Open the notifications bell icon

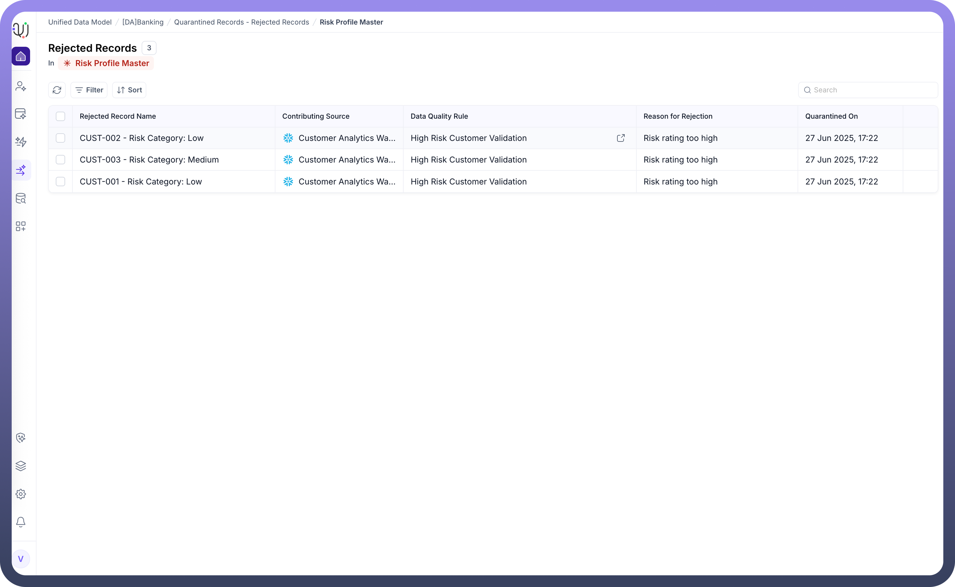coord(21,522)
